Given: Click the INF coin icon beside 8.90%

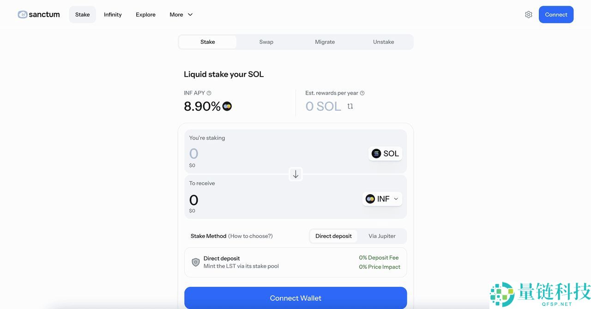Looking at the screenshot, I should tap(227, 107).
